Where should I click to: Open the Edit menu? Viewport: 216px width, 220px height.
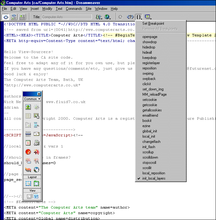13,9
